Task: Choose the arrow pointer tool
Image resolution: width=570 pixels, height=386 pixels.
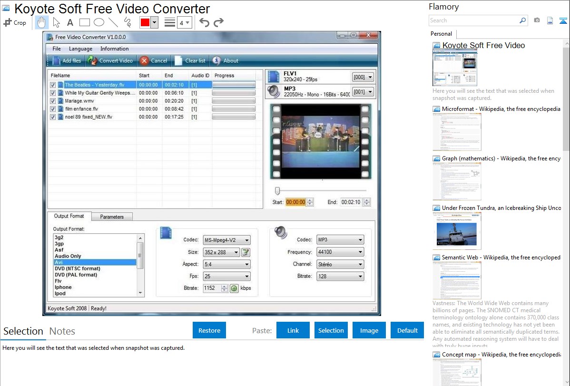Action: tap(56, 22)
